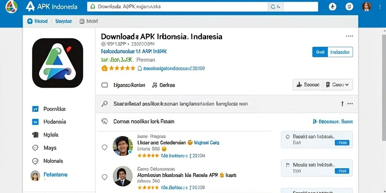This screenshot has height=193, width=386.
Task: Select the radio button on the Bepaid san card
Action: [287, 136]
